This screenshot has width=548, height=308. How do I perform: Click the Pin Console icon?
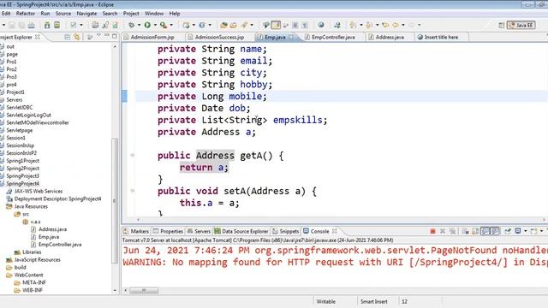[x=508, y=231]
